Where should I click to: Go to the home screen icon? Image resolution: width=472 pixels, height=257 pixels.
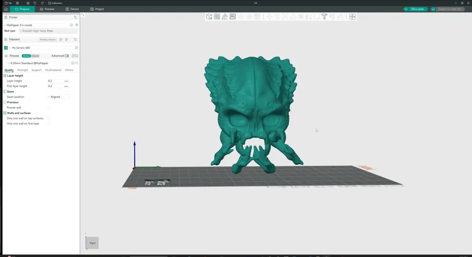coord(6,9)
